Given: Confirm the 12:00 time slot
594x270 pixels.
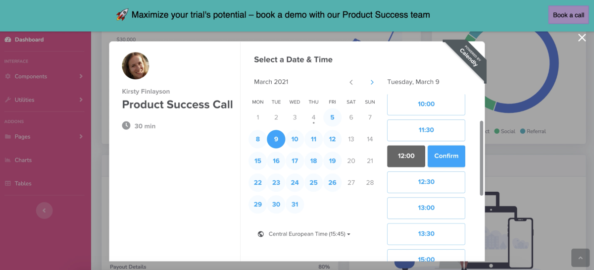Looking at the screenshot, I should point(446,156).
